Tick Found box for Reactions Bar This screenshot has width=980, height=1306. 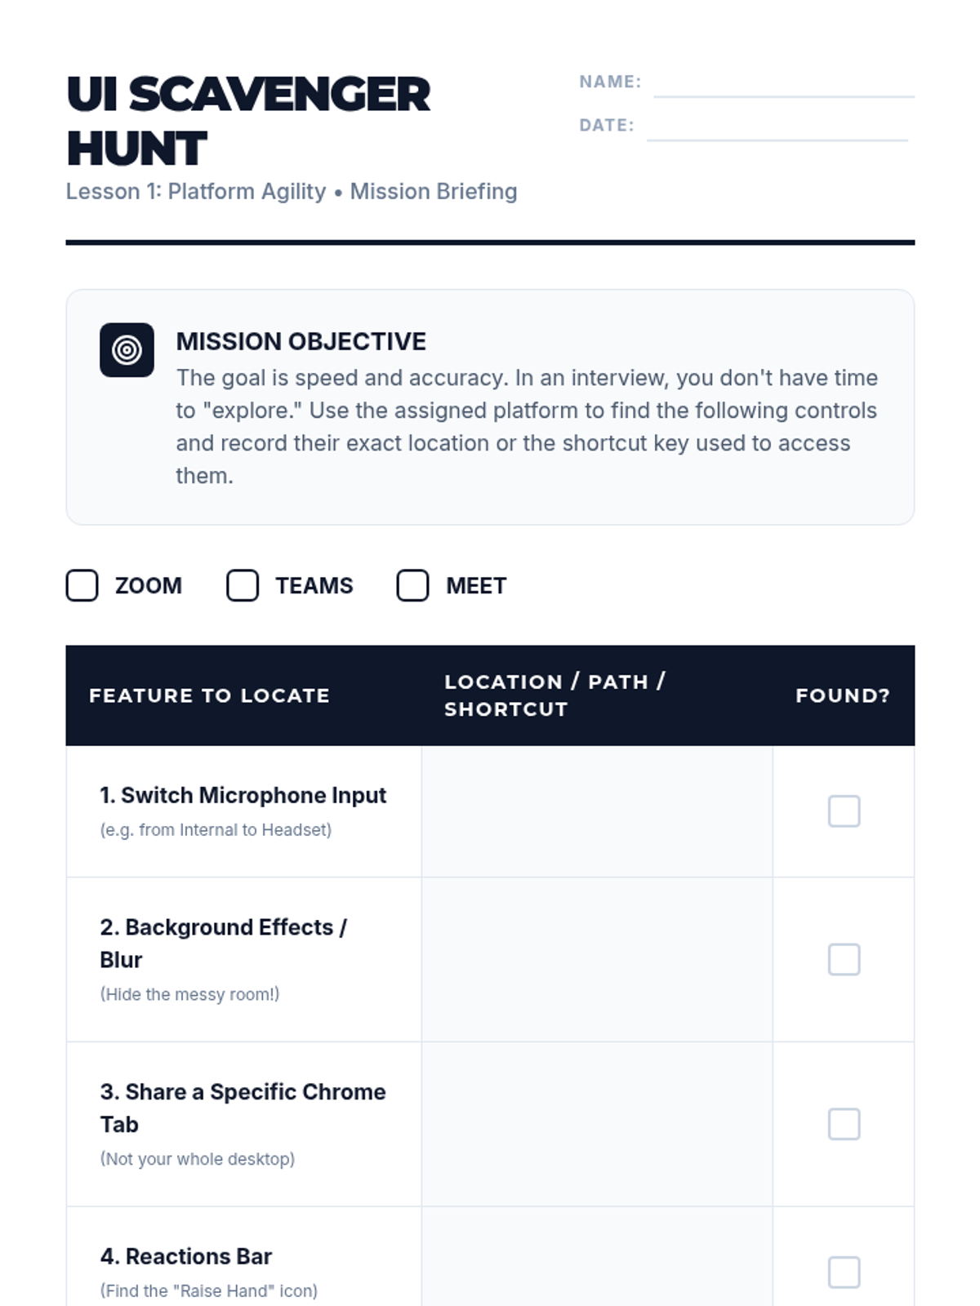(844, 1273)
